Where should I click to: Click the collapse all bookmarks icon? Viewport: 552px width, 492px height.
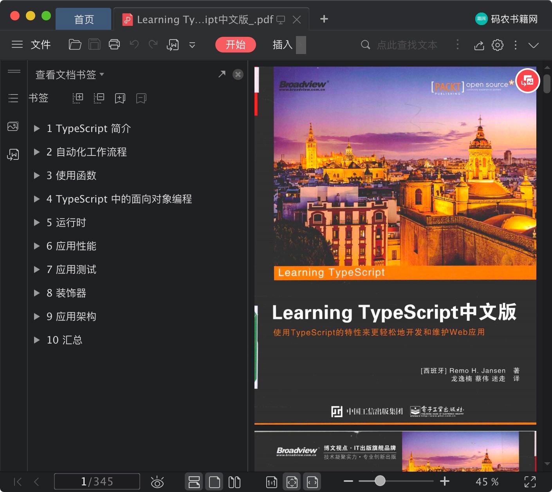pyautogui.click(x=99, y=98)
